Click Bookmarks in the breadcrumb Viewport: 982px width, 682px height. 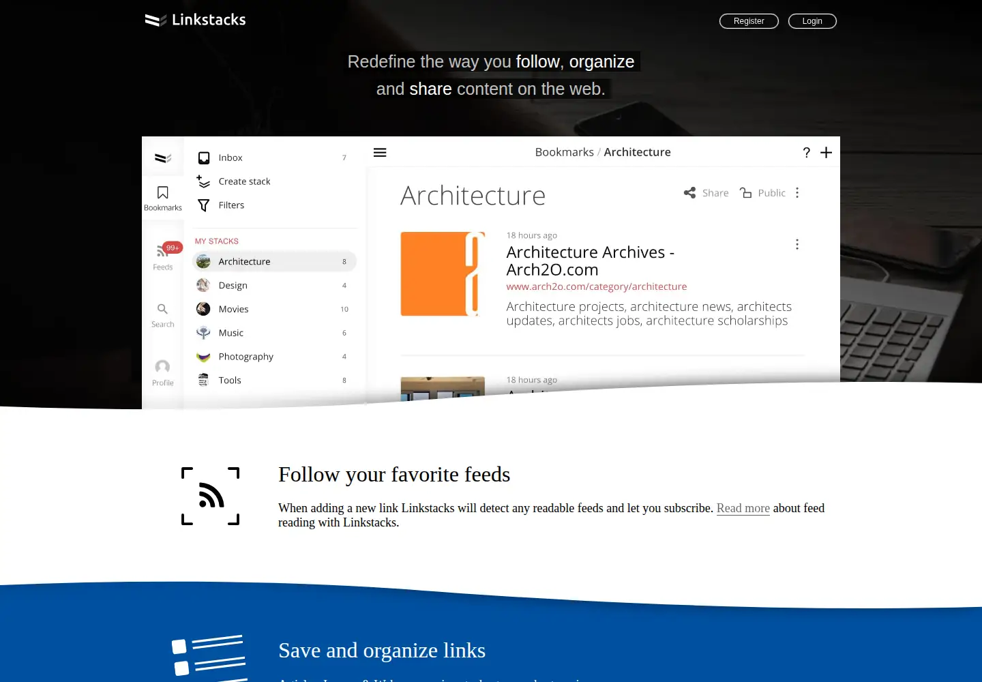[x=565, y=152]
